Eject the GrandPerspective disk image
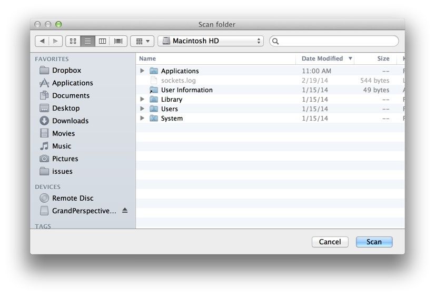435x296 pixels. [x=125, y=211]
